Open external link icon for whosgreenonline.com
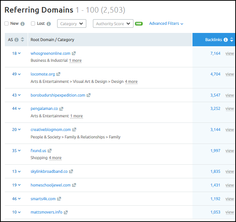This screenshot has height=222, width=236. tap(74, 53)
